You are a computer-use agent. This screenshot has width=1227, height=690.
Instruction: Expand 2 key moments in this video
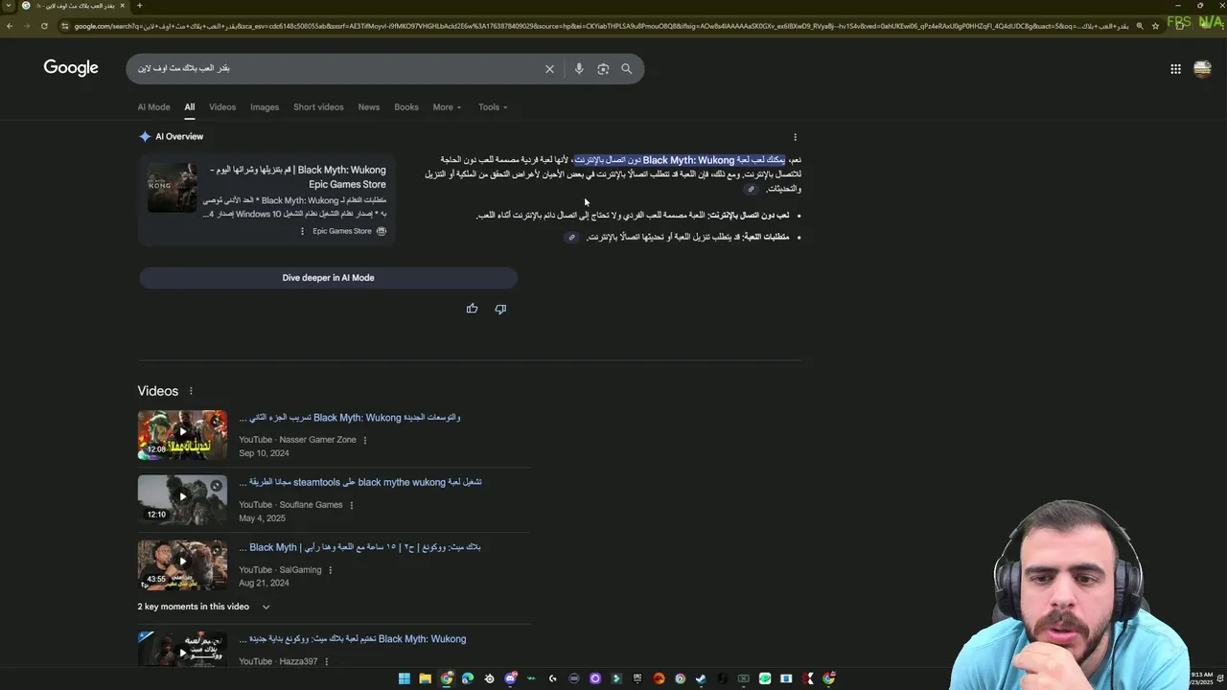203,607
